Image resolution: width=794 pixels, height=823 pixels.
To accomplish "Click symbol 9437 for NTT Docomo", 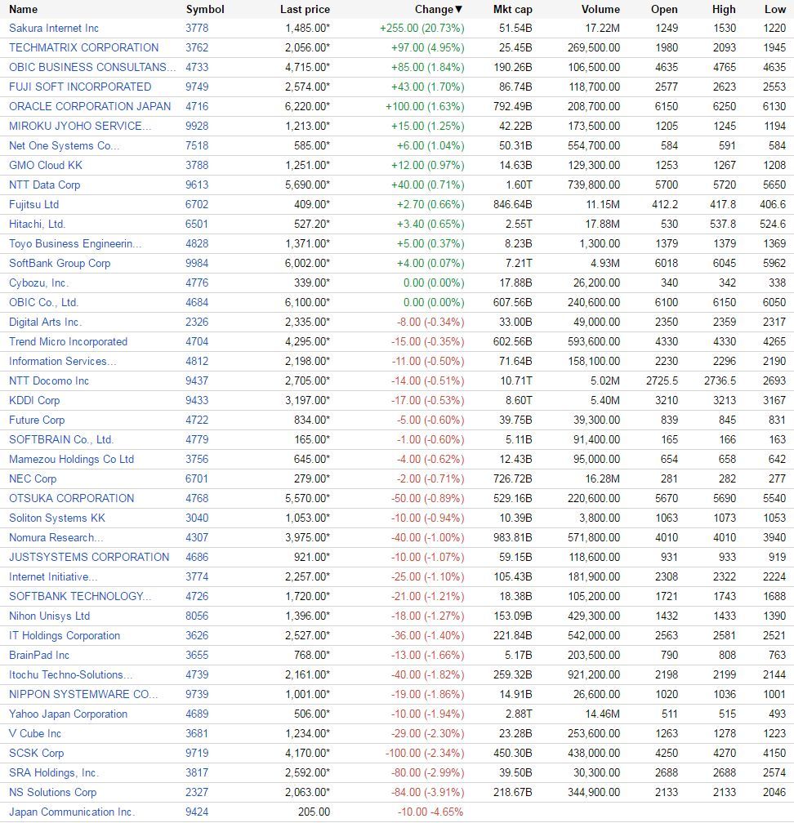I will (197, 380).
